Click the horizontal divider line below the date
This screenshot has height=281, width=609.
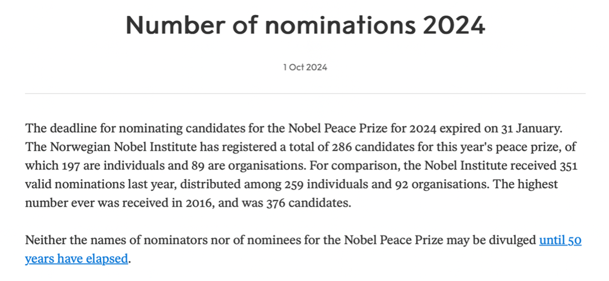304,93
